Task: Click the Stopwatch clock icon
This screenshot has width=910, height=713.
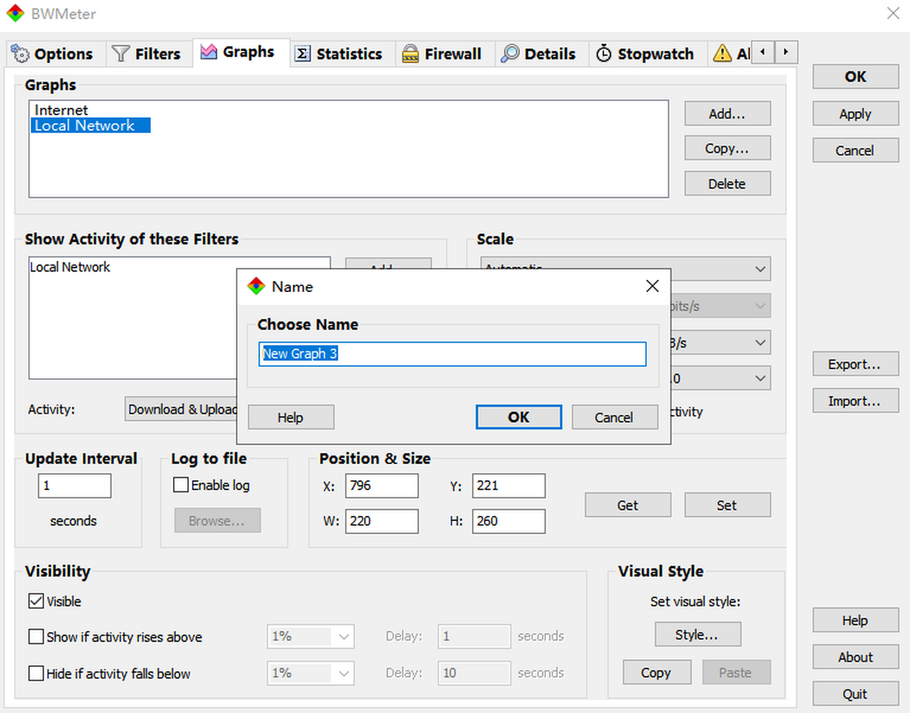Action: click(x=604, y=54)
